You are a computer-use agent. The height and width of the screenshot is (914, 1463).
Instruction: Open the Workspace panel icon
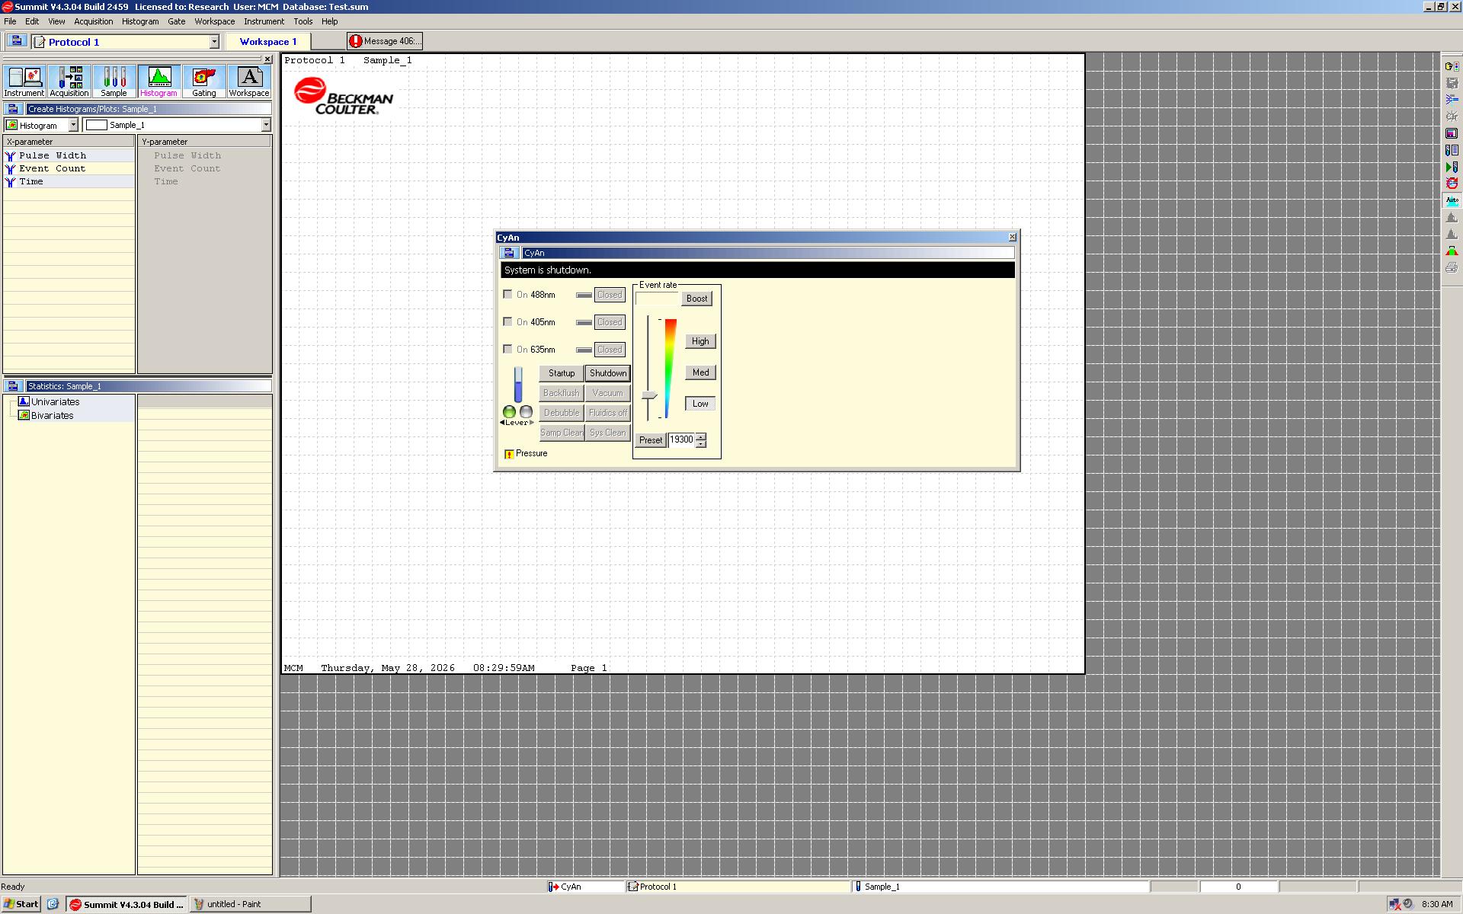[249, 81]
